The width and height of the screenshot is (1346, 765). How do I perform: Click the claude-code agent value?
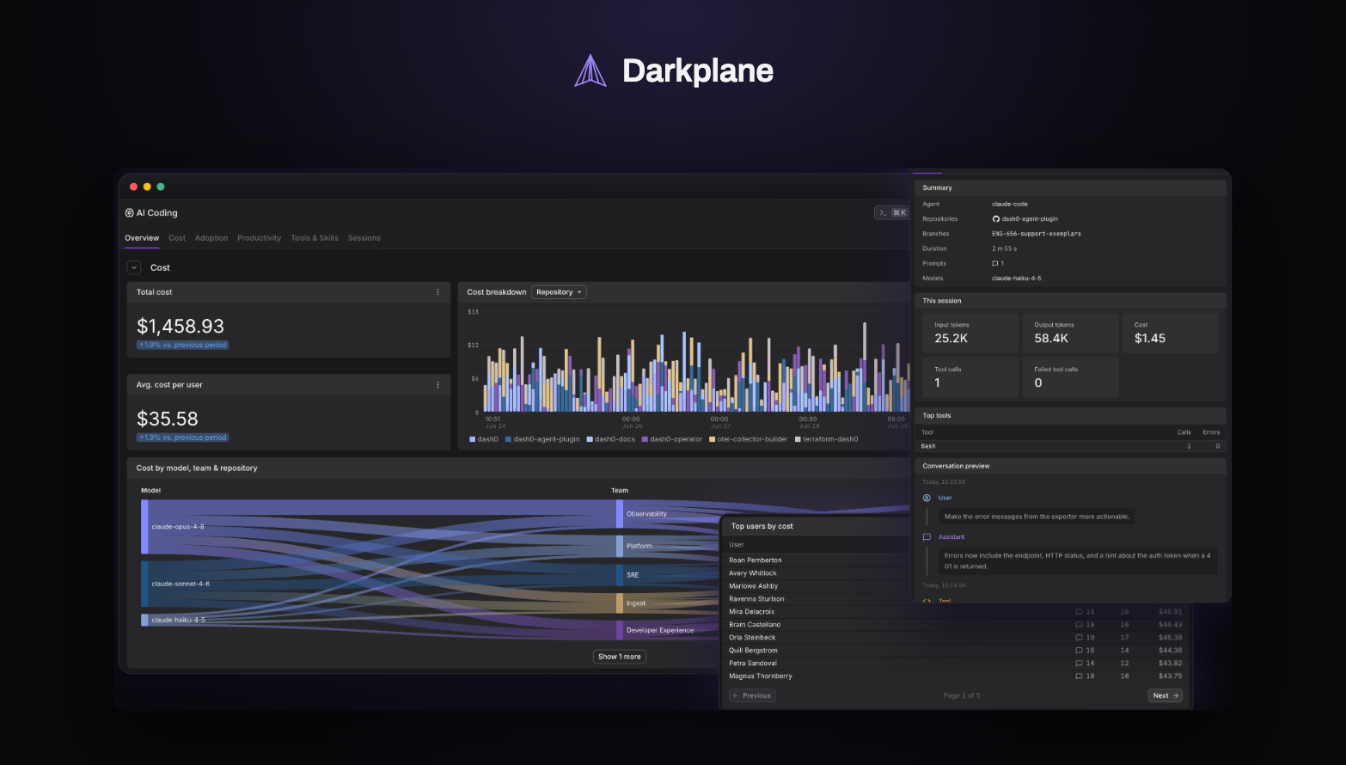(x=1010, y=205)
